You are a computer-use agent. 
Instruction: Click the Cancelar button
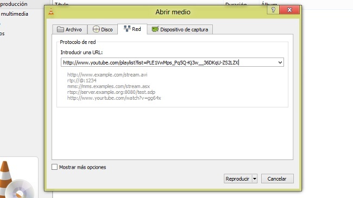pyautogui.click(x=277, y=178)
